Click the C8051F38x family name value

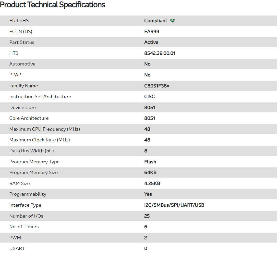tap(157, 86)
